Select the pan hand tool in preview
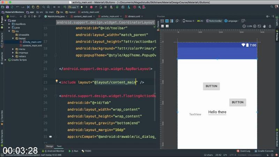 click(x=264, y=26)
